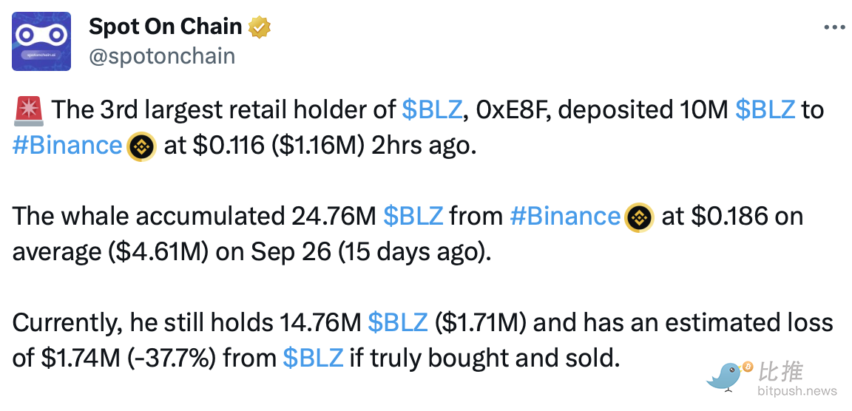
Task: Open the #Binance hashtag before "at $0.186"
Action: click(565, 217)
